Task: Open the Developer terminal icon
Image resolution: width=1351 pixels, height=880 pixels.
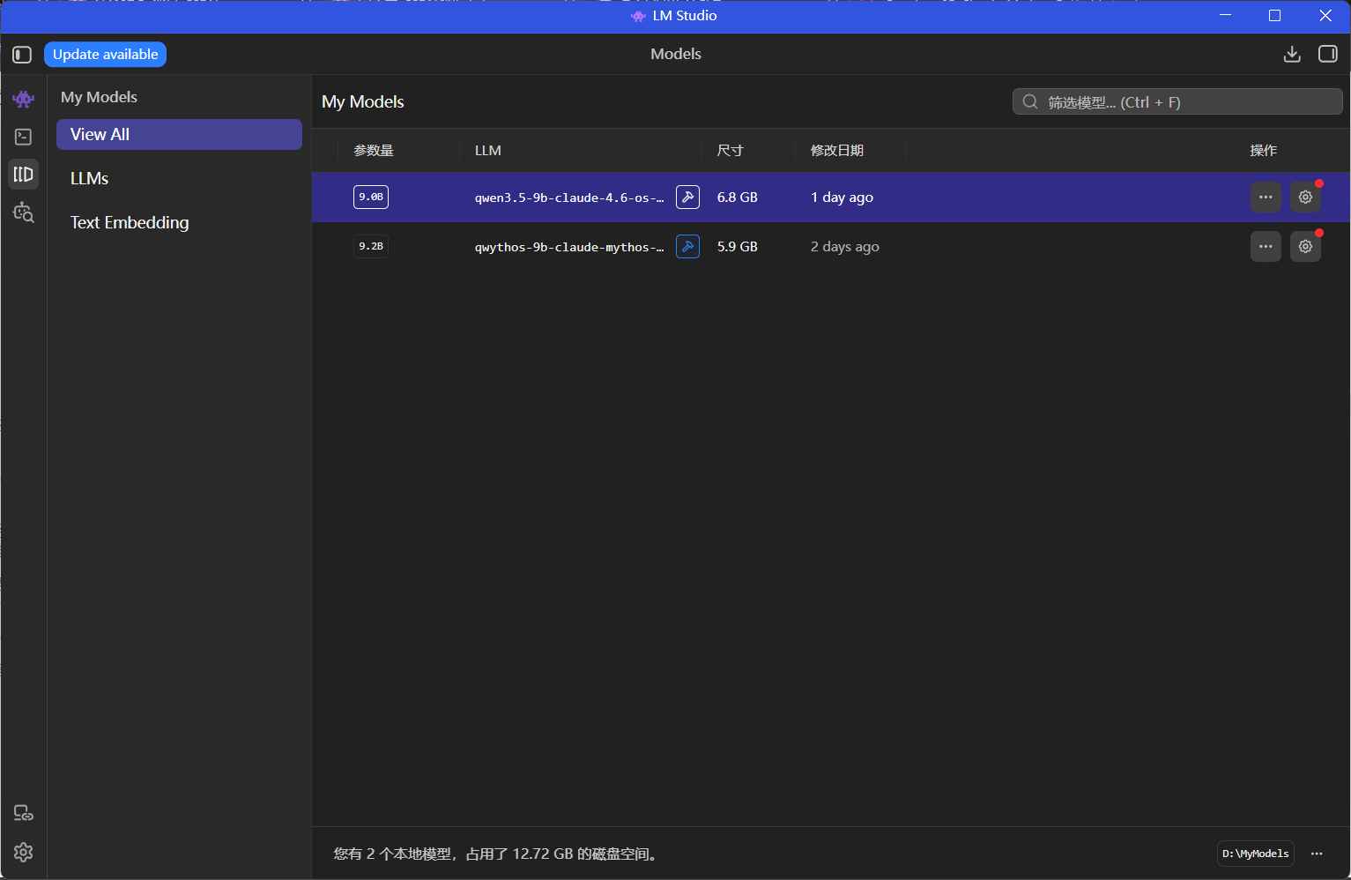Action: [x=24, y=137]
